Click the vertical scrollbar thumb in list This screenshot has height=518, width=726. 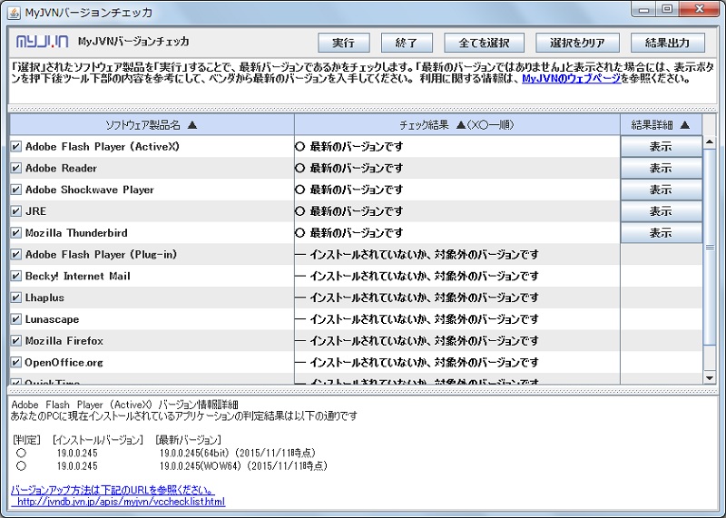pos(710,247)
